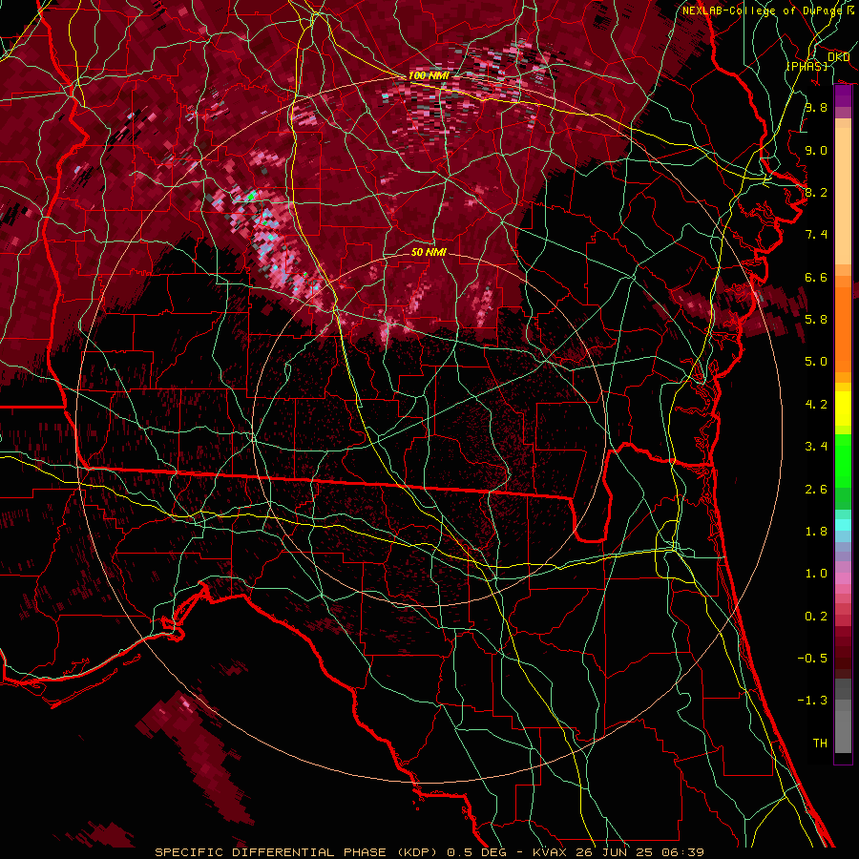Click the "26 JUN 25" date in caption

coord(614,852)
